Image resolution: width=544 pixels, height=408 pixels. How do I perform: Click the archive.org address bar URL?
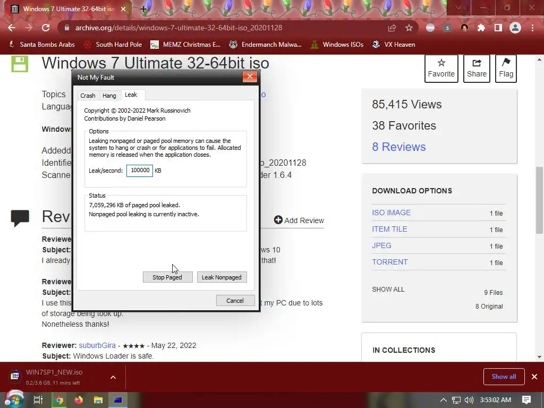tap(178, 28)
